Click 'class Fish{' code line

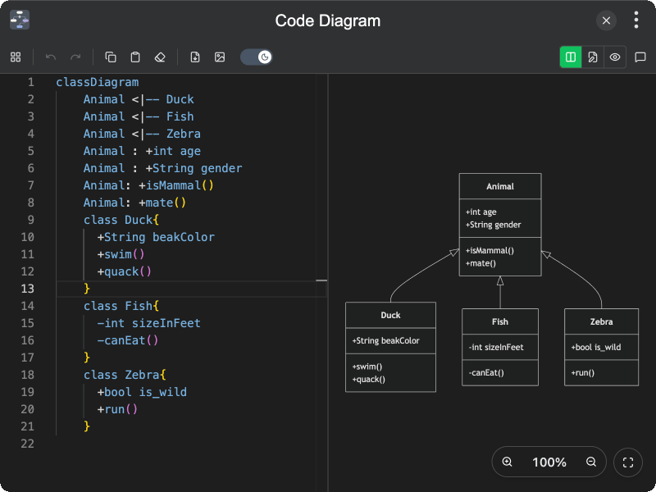click(x=121, y=306)
